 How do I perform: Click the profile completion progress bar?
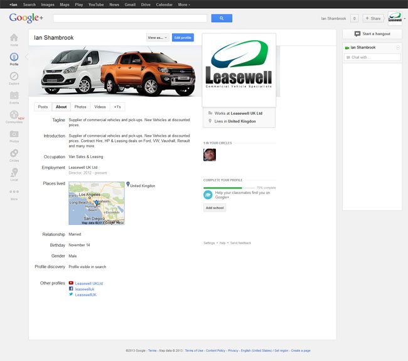tap(229, 188)
